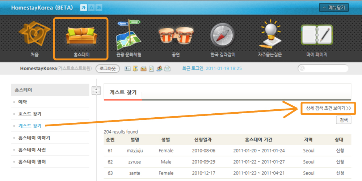
Task: Open guest mayjuju's entry
Action: coord(135,151)
